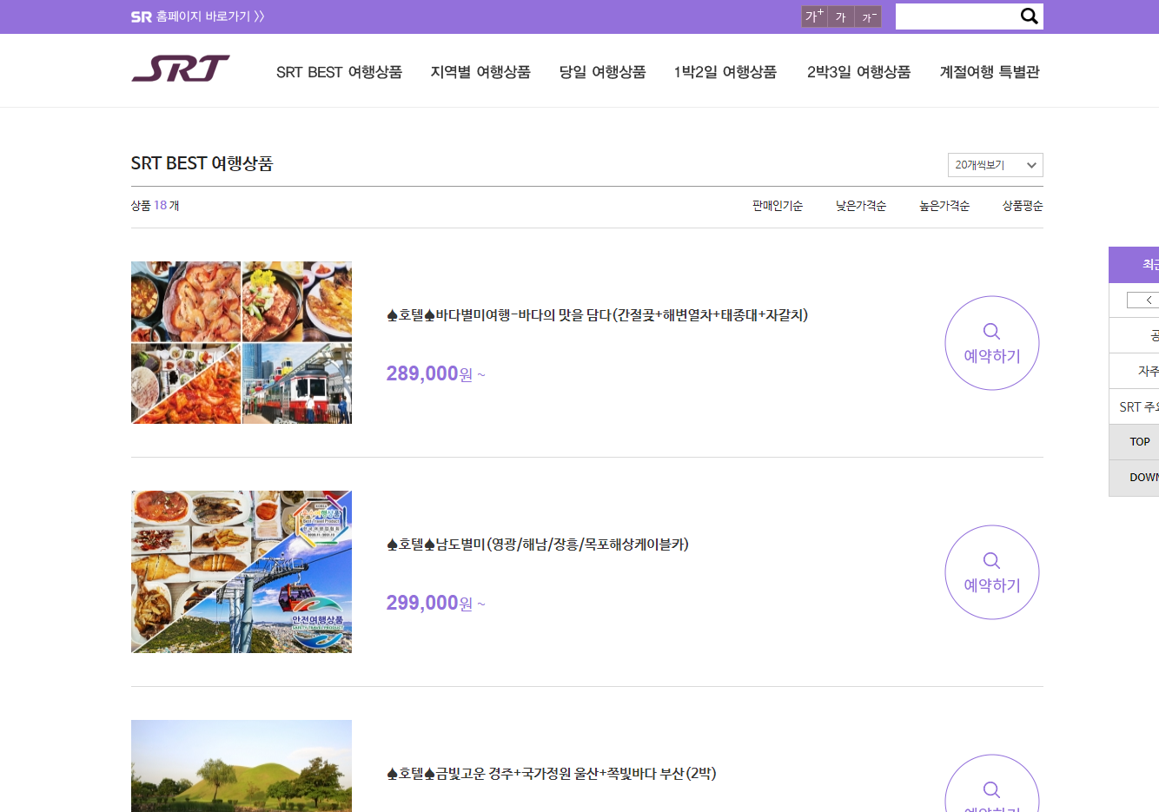Open SR 홈페이지 바로가기 link
Image resolution: width=1159 pixels, height=812 pixels.
pyautogui.click(x=197, y=17)
